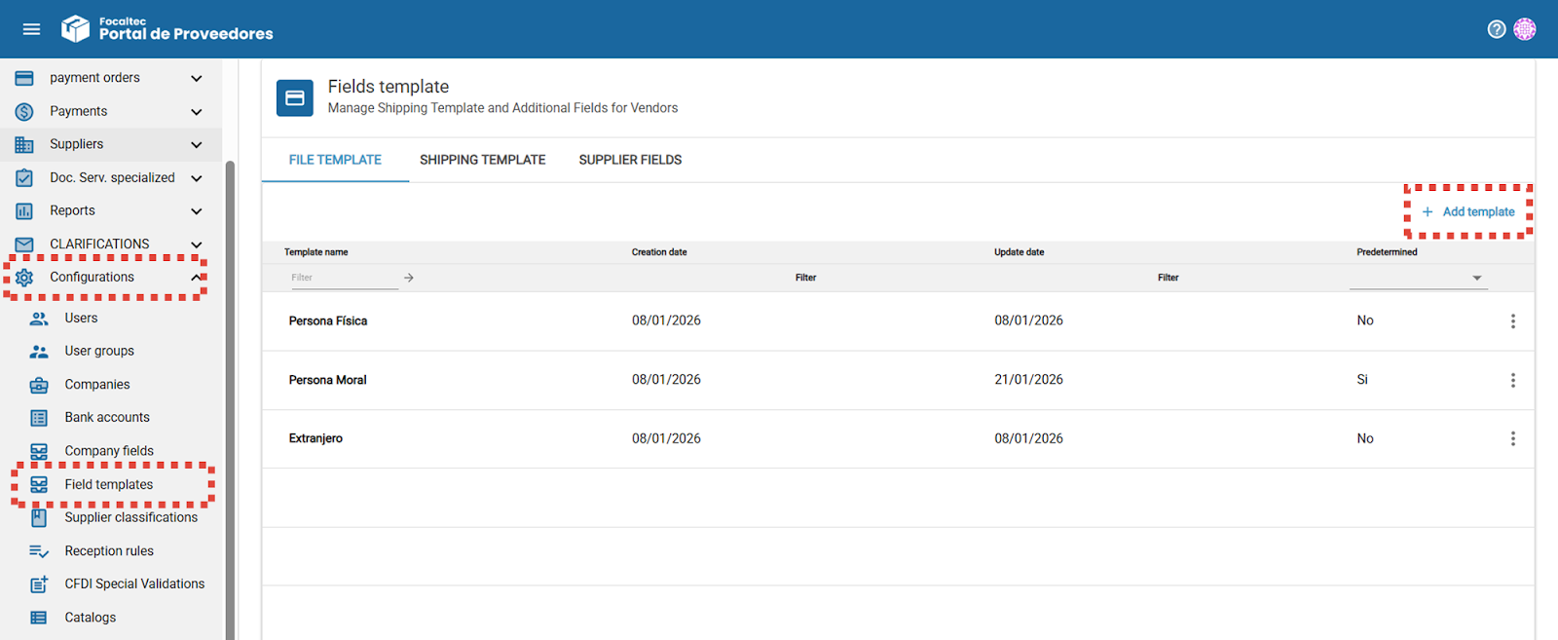The image size is (1558, 640).
Task: Click the Doc. Serv. specialized clipboard icon
Action: pyautogui.click(x=24, y=178)
